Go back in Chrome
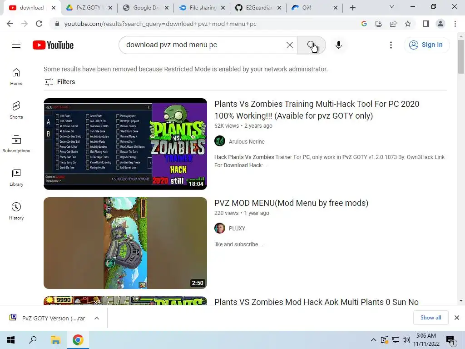The image size is (465, 349). [10, 24]
